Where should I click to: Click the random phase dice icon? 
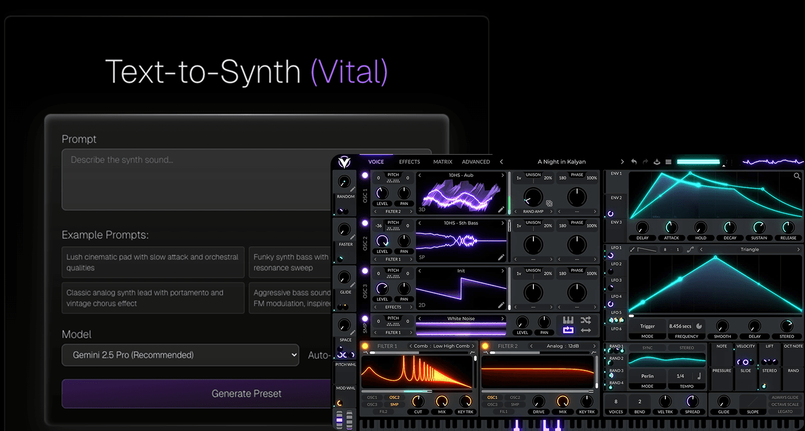549,203
